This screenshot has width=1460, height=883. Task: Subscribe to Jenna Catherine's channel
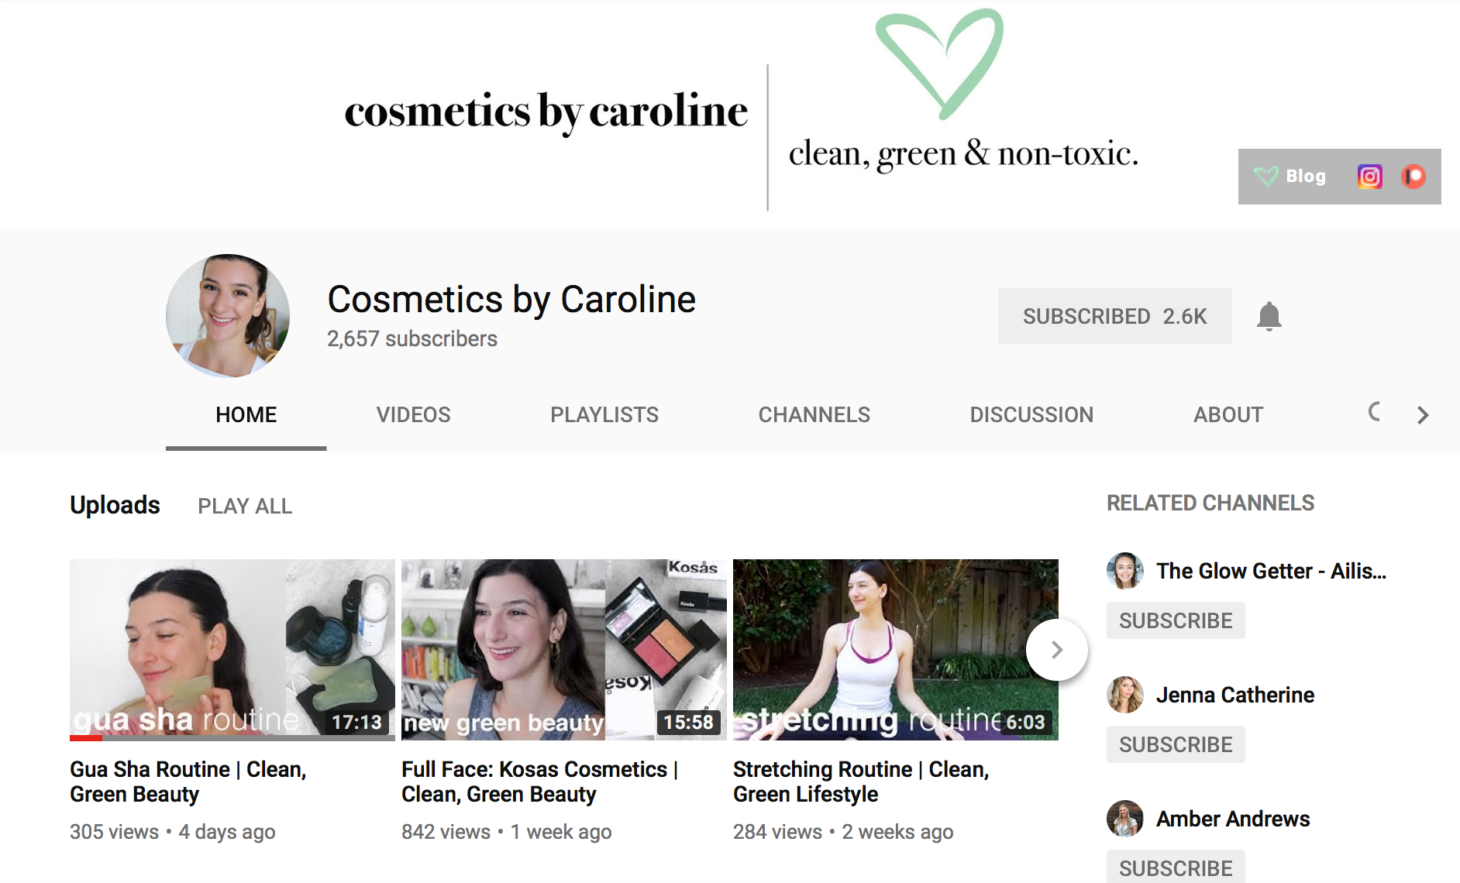tap(1175, 744)
